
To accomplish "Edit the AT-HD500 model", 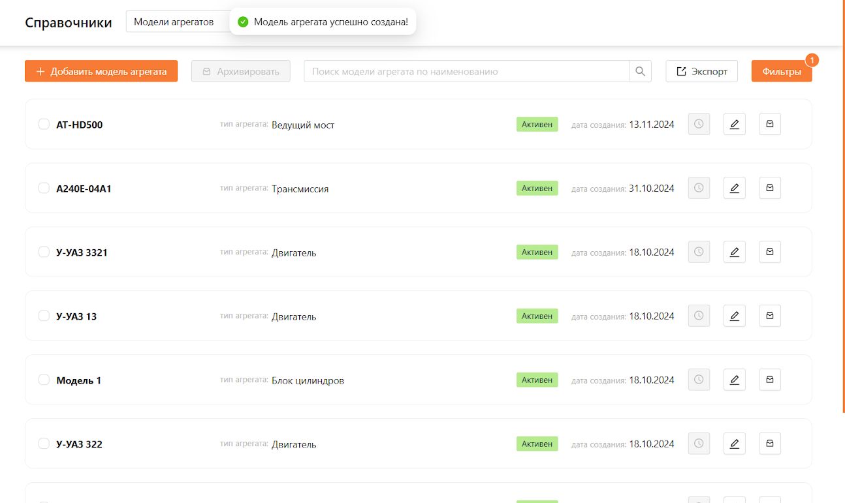I will pyautogui.click(x=735, y=124).
